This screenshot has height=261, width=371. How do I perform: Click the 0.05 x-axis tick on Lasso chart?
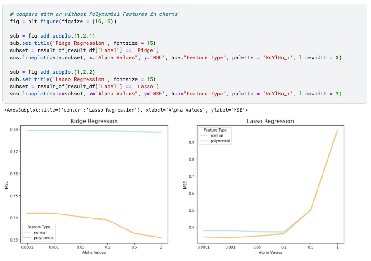coord(257,247)
